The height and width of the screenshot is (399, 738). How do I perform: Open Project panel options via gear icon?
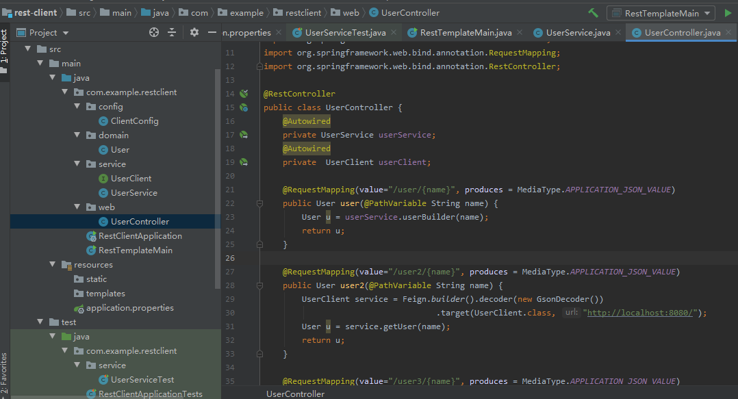coord(194,32)
